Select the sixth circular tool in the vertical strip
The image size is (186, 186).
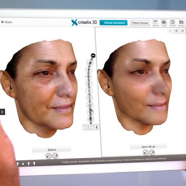[90, 98]
